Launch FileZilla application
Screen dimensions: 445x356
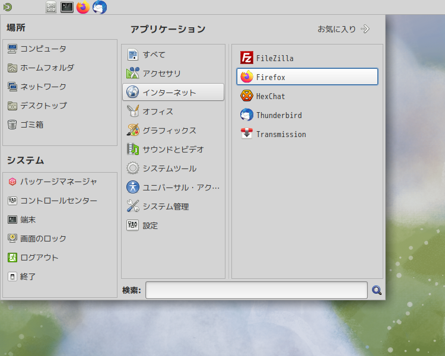point(307,58)
